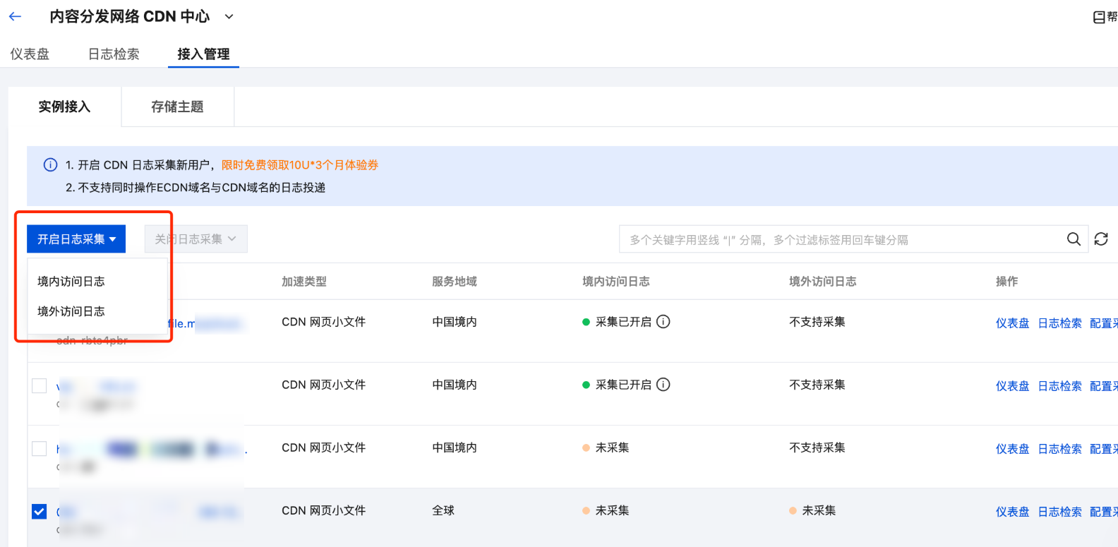Switch to the 日志检索 tab
Screen dimensions: 1118x547
point(114,54)
